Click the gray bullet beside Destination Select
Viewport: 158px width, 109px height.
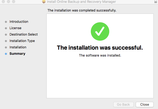click(6, 35)
